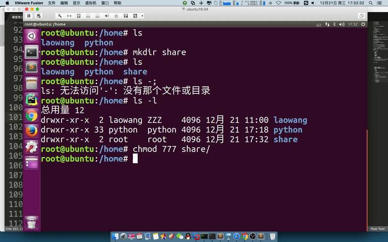Launch Sublime Text from the launcher

tap(32, 67)
